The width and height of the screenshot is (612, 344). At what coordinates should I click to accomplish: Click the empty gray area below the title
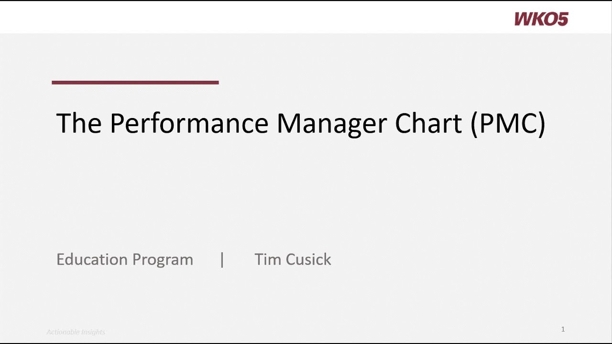tap(306, 191)
